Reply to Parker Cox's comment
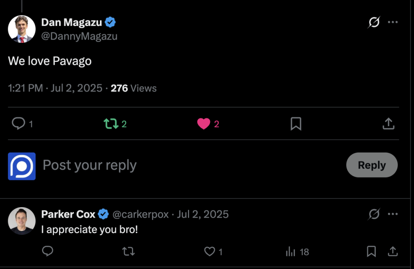This screenshot has width=414, height=269. [48, 252]
